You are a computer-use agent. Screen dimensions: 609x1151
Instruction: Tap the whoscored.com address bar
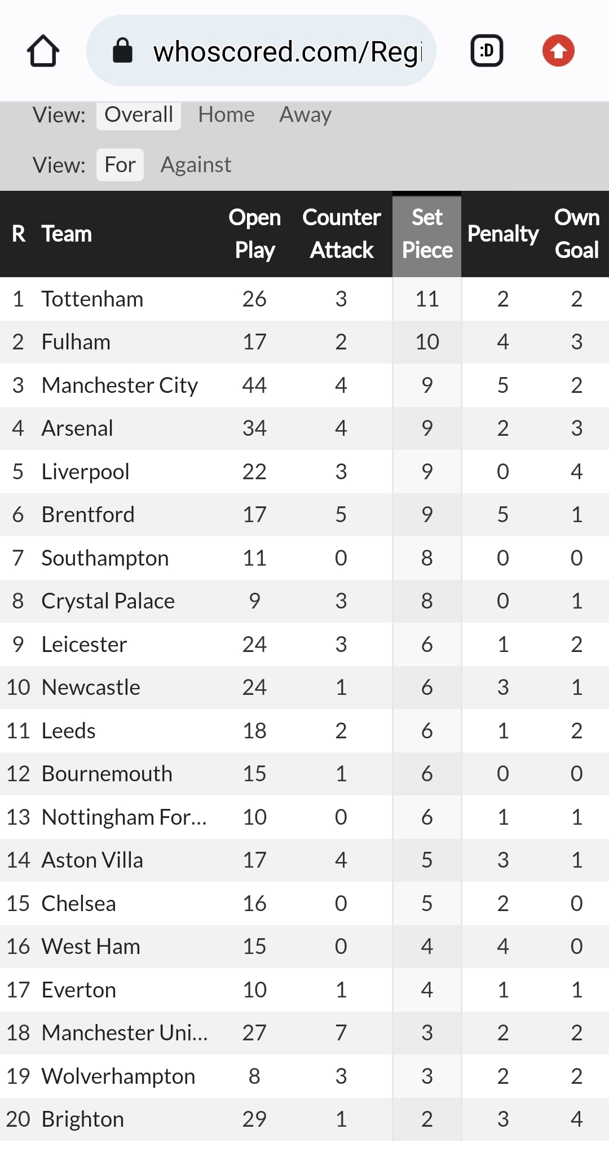(261, 51)
